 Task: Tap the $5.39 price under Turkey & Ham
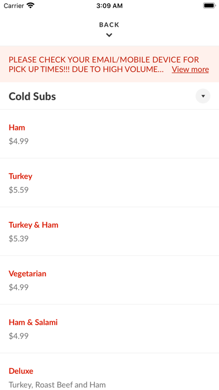[x=18, y=239]
